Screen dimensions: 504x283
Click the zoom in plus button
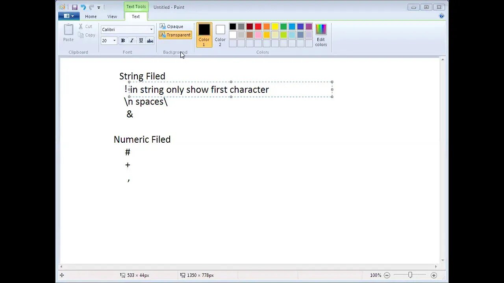434,276
